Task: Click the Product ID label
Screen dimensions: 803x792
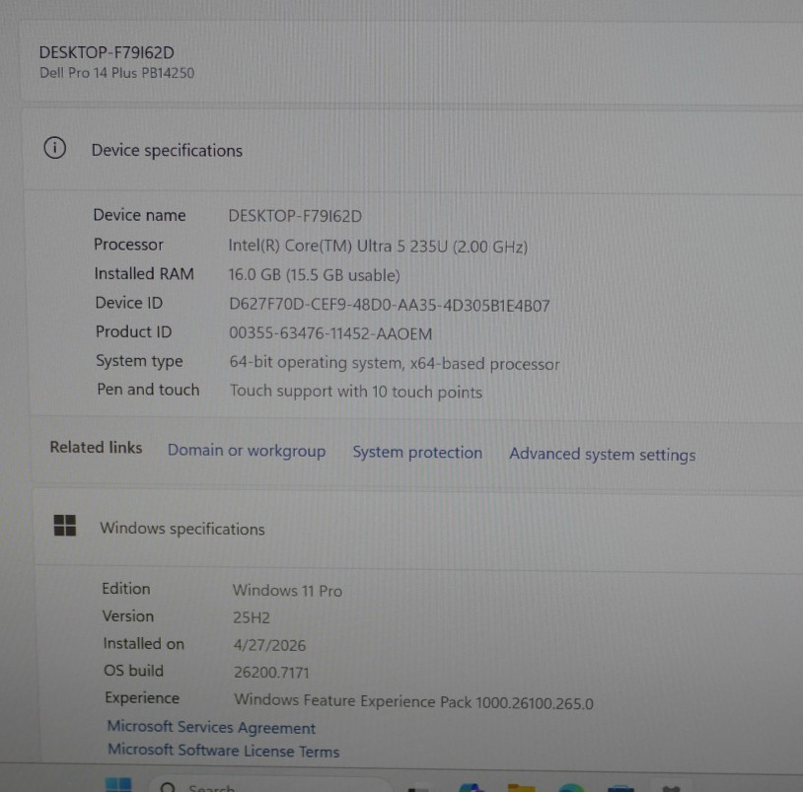Action: 133,331
